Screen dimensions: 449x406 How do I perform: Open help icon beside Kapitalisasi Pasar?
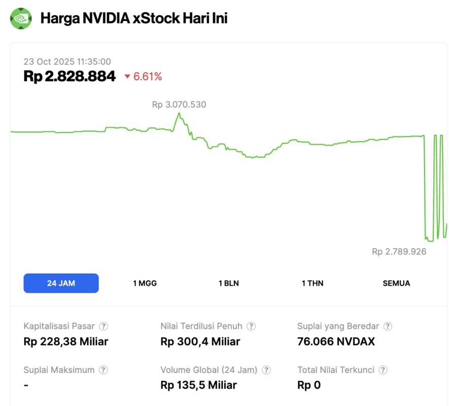[103, 326]
